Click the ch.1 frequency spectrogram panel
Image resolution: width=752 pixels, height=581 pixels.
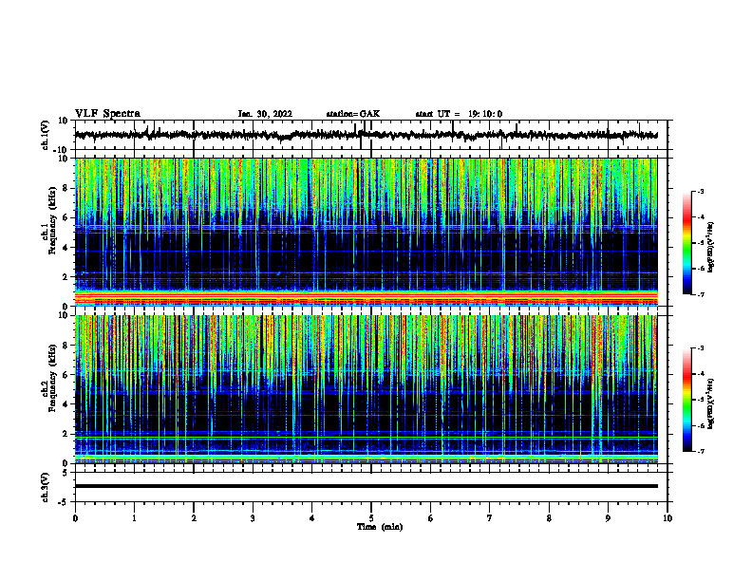pyautogui.click(x=366, y=232)
